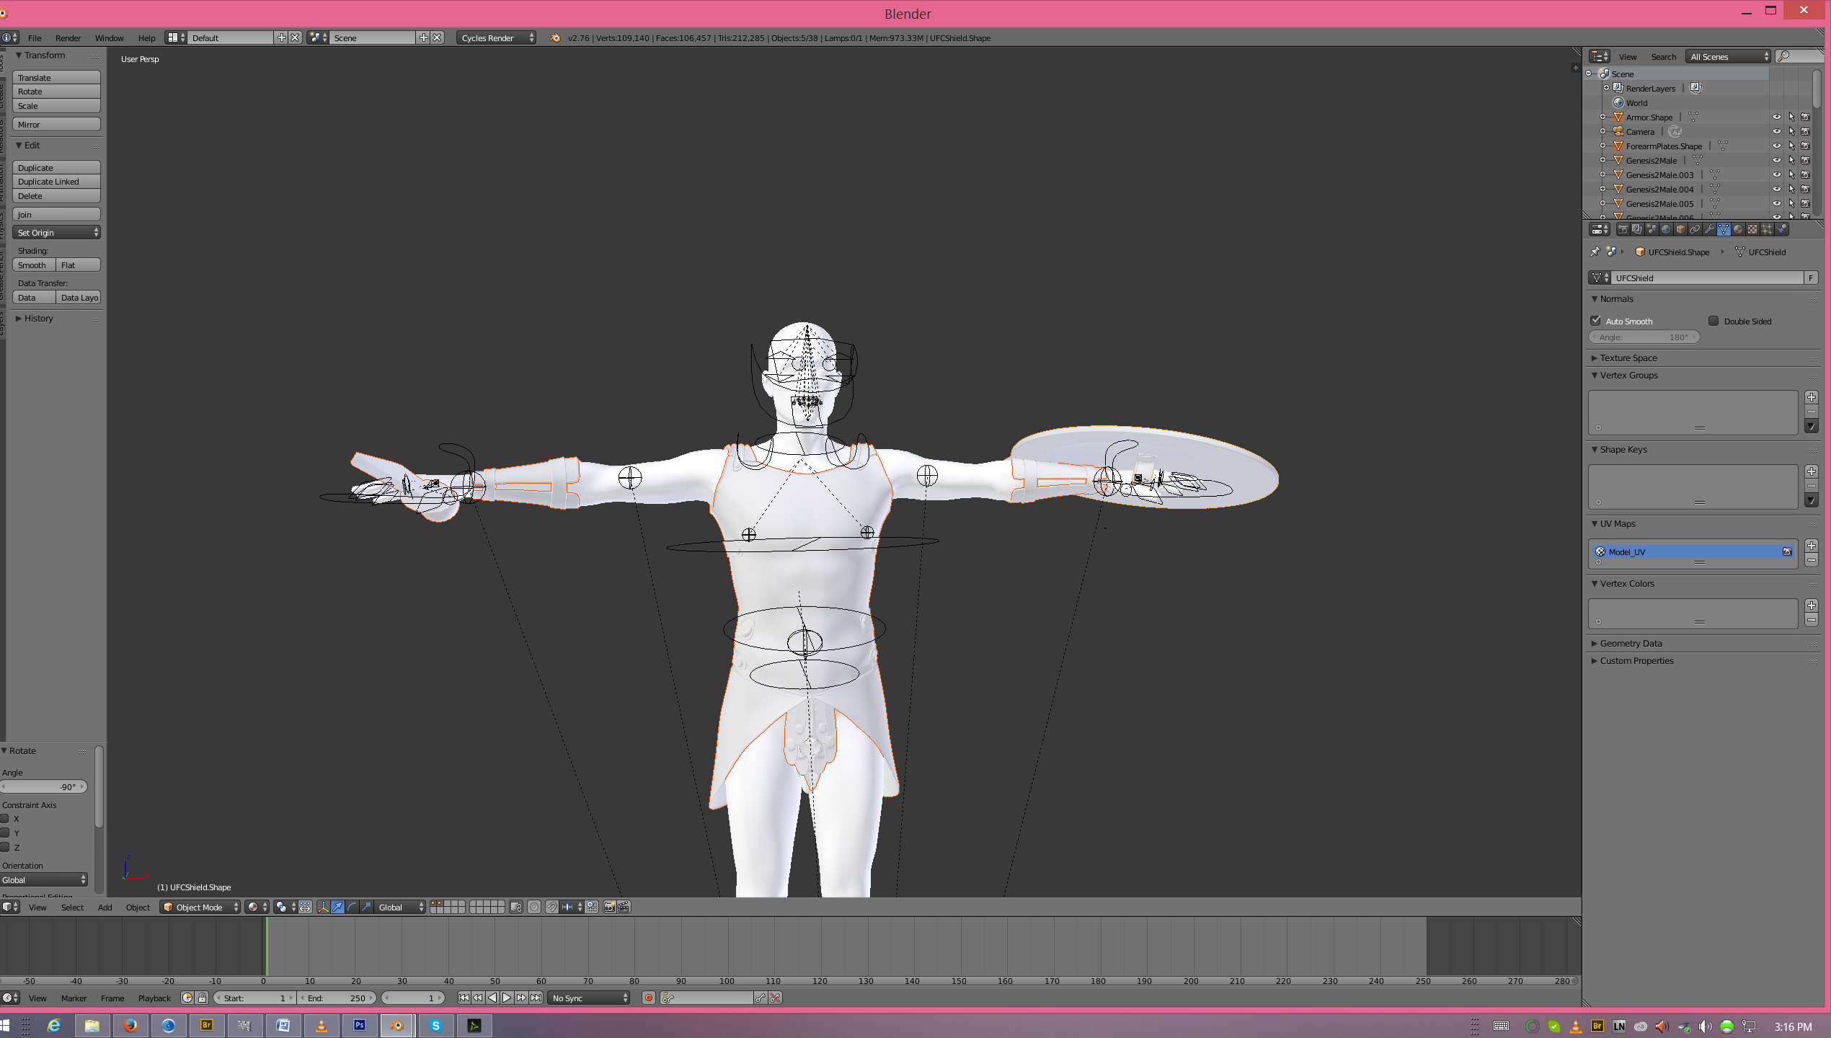Expand the Geometry Data panel

pos(1631,643)
